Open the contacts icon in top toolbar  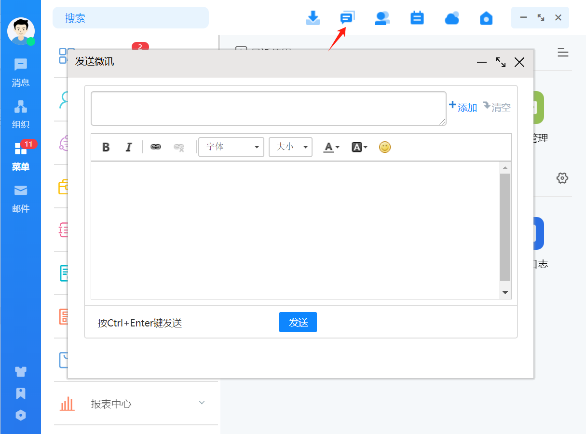[x=382, y=18]
